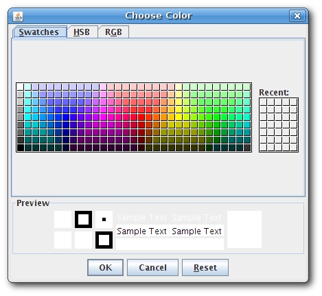Pick the black swatch in bottom-left corner
Viewport: 322px width, 296px height.
pos(21,147)
